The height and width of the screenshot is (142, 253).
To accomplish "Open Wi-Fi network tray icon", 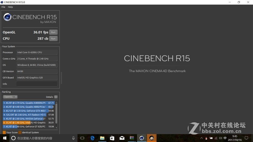I will pos(216,138).
